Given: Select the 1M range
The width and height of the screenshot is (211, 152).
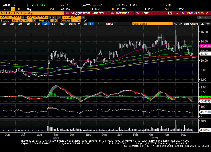Looking at the screenshot, I should (20, 24).
